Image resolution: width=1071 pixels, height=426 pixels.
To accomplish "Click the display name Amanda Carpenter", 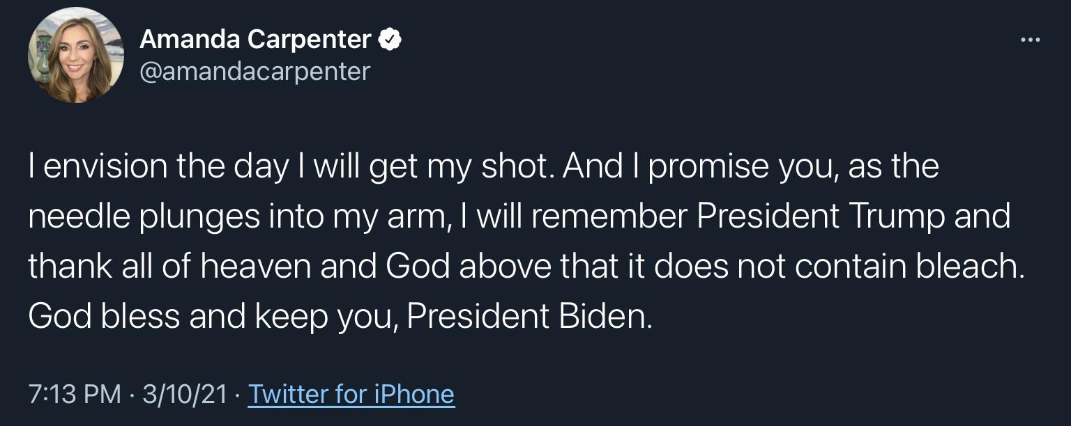I will [255, 40].
